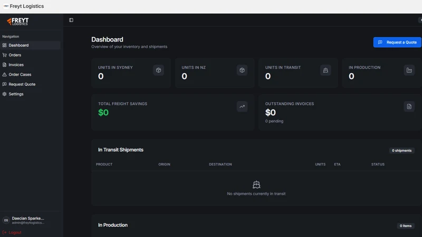Click the ETA column header
The image size is (422, 237).
point(337,164)
